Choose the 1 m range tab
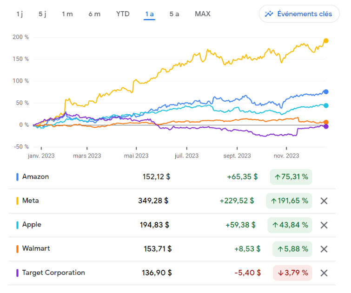This screenshot has height=293, width=351. point(67,14)
